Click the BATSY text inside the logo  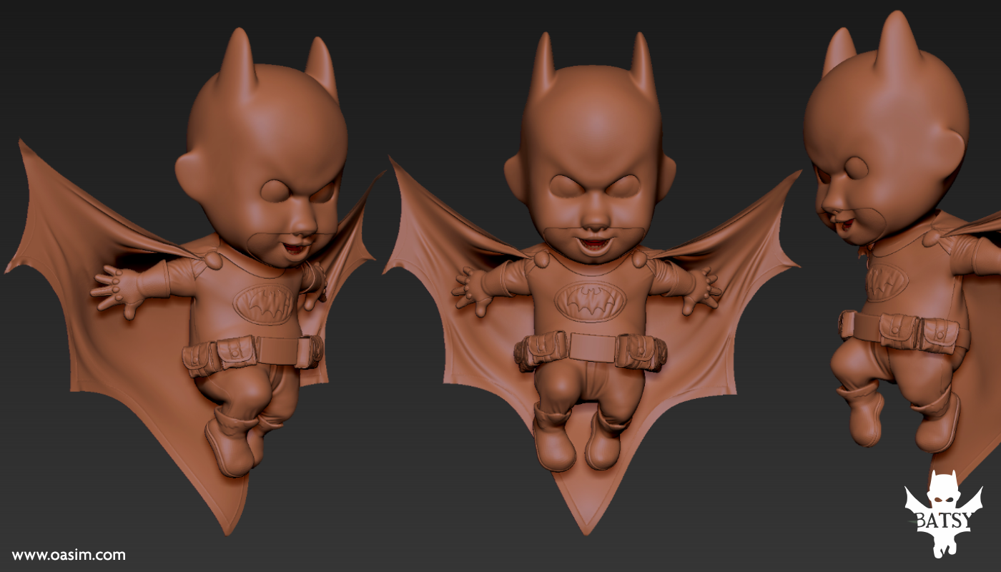pos(942,519)
